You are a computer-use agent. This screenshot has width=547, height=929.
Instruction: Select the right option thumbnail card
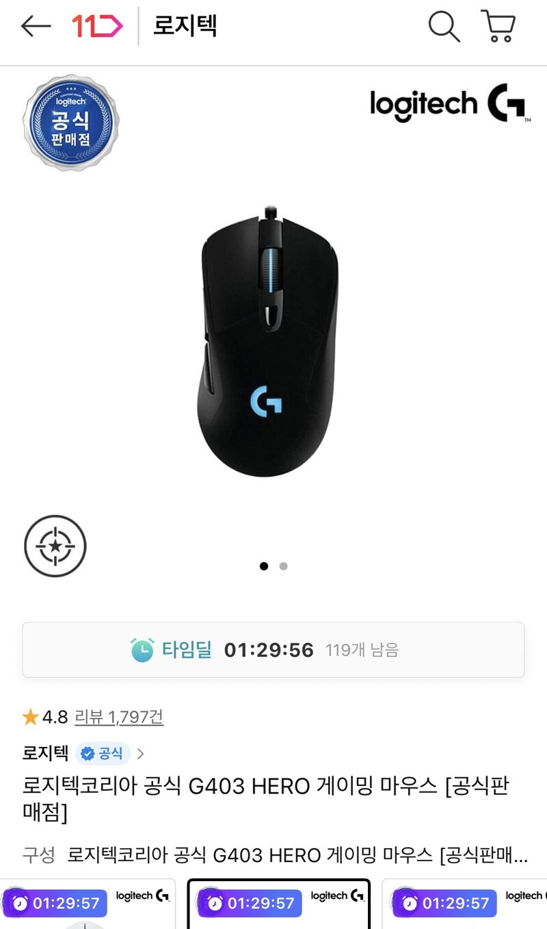click(465, 904)
